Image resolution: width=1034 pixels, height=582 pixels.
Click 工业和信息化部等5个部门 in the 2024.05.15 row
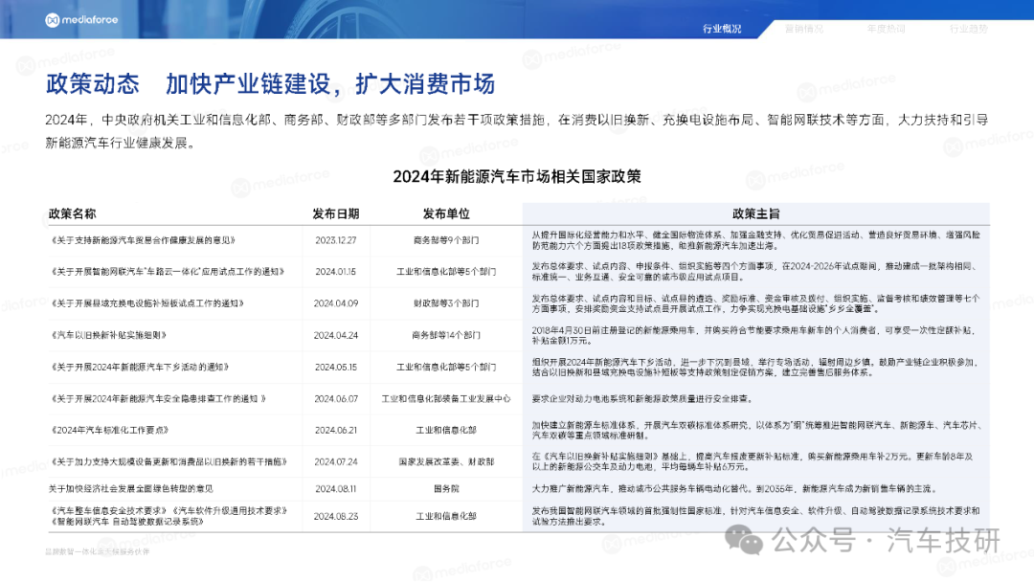tap(446, 367)
